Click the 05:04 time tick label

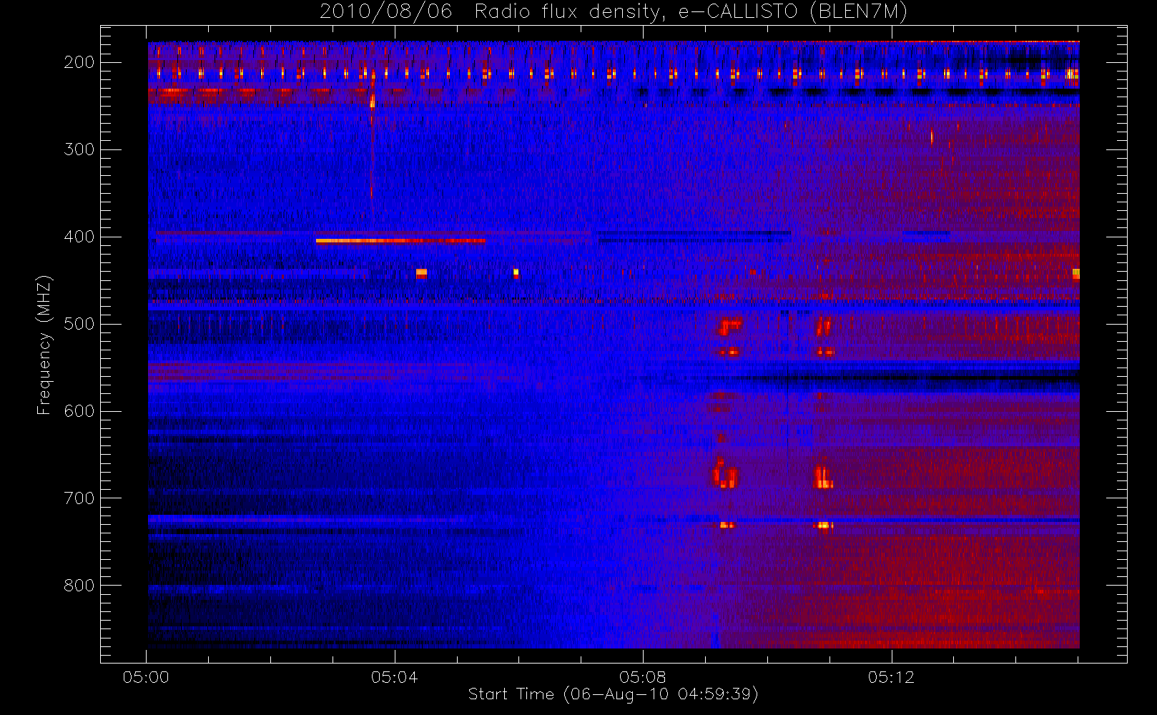tap(394, 677)
